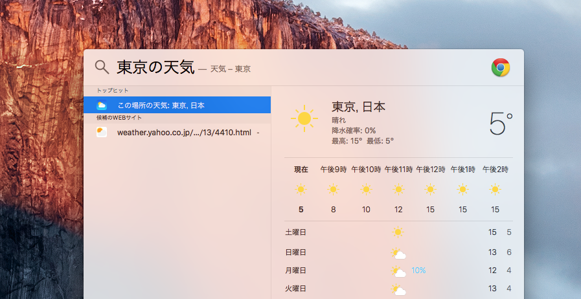Screen dimensions: 581x299
Task: Click partly cloudy icon in 月曜日 row
Action: click(x=399, y=272)
